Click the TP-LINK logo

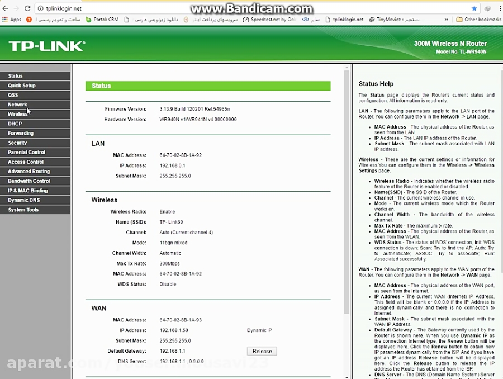click(47, 46)
